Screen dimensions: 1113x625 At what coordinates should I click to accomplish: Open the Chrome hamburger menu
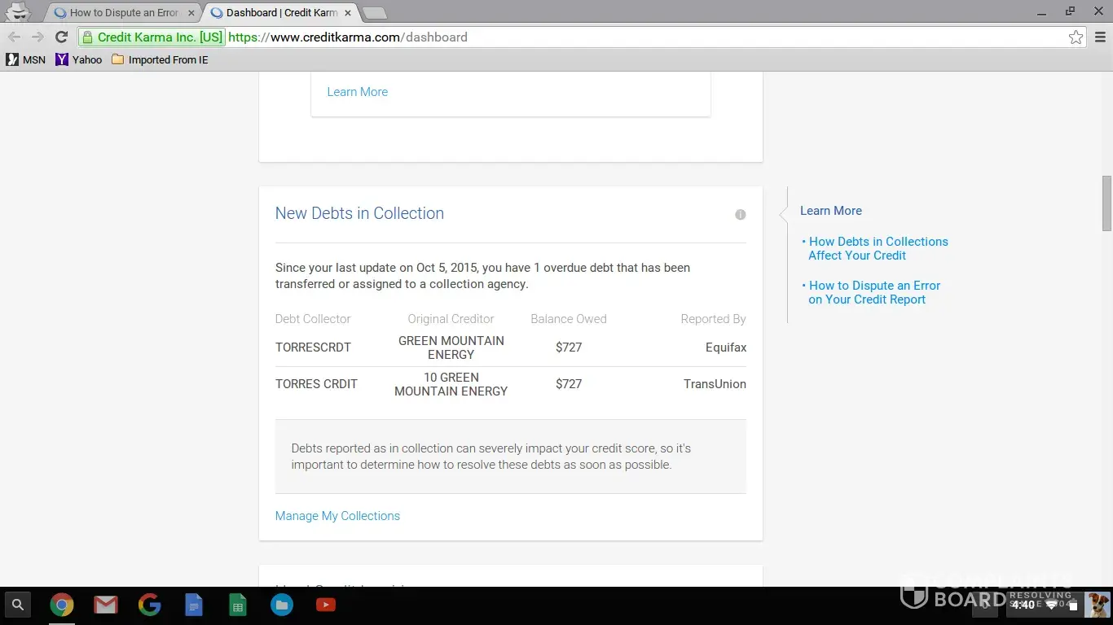coord(1100,37)
